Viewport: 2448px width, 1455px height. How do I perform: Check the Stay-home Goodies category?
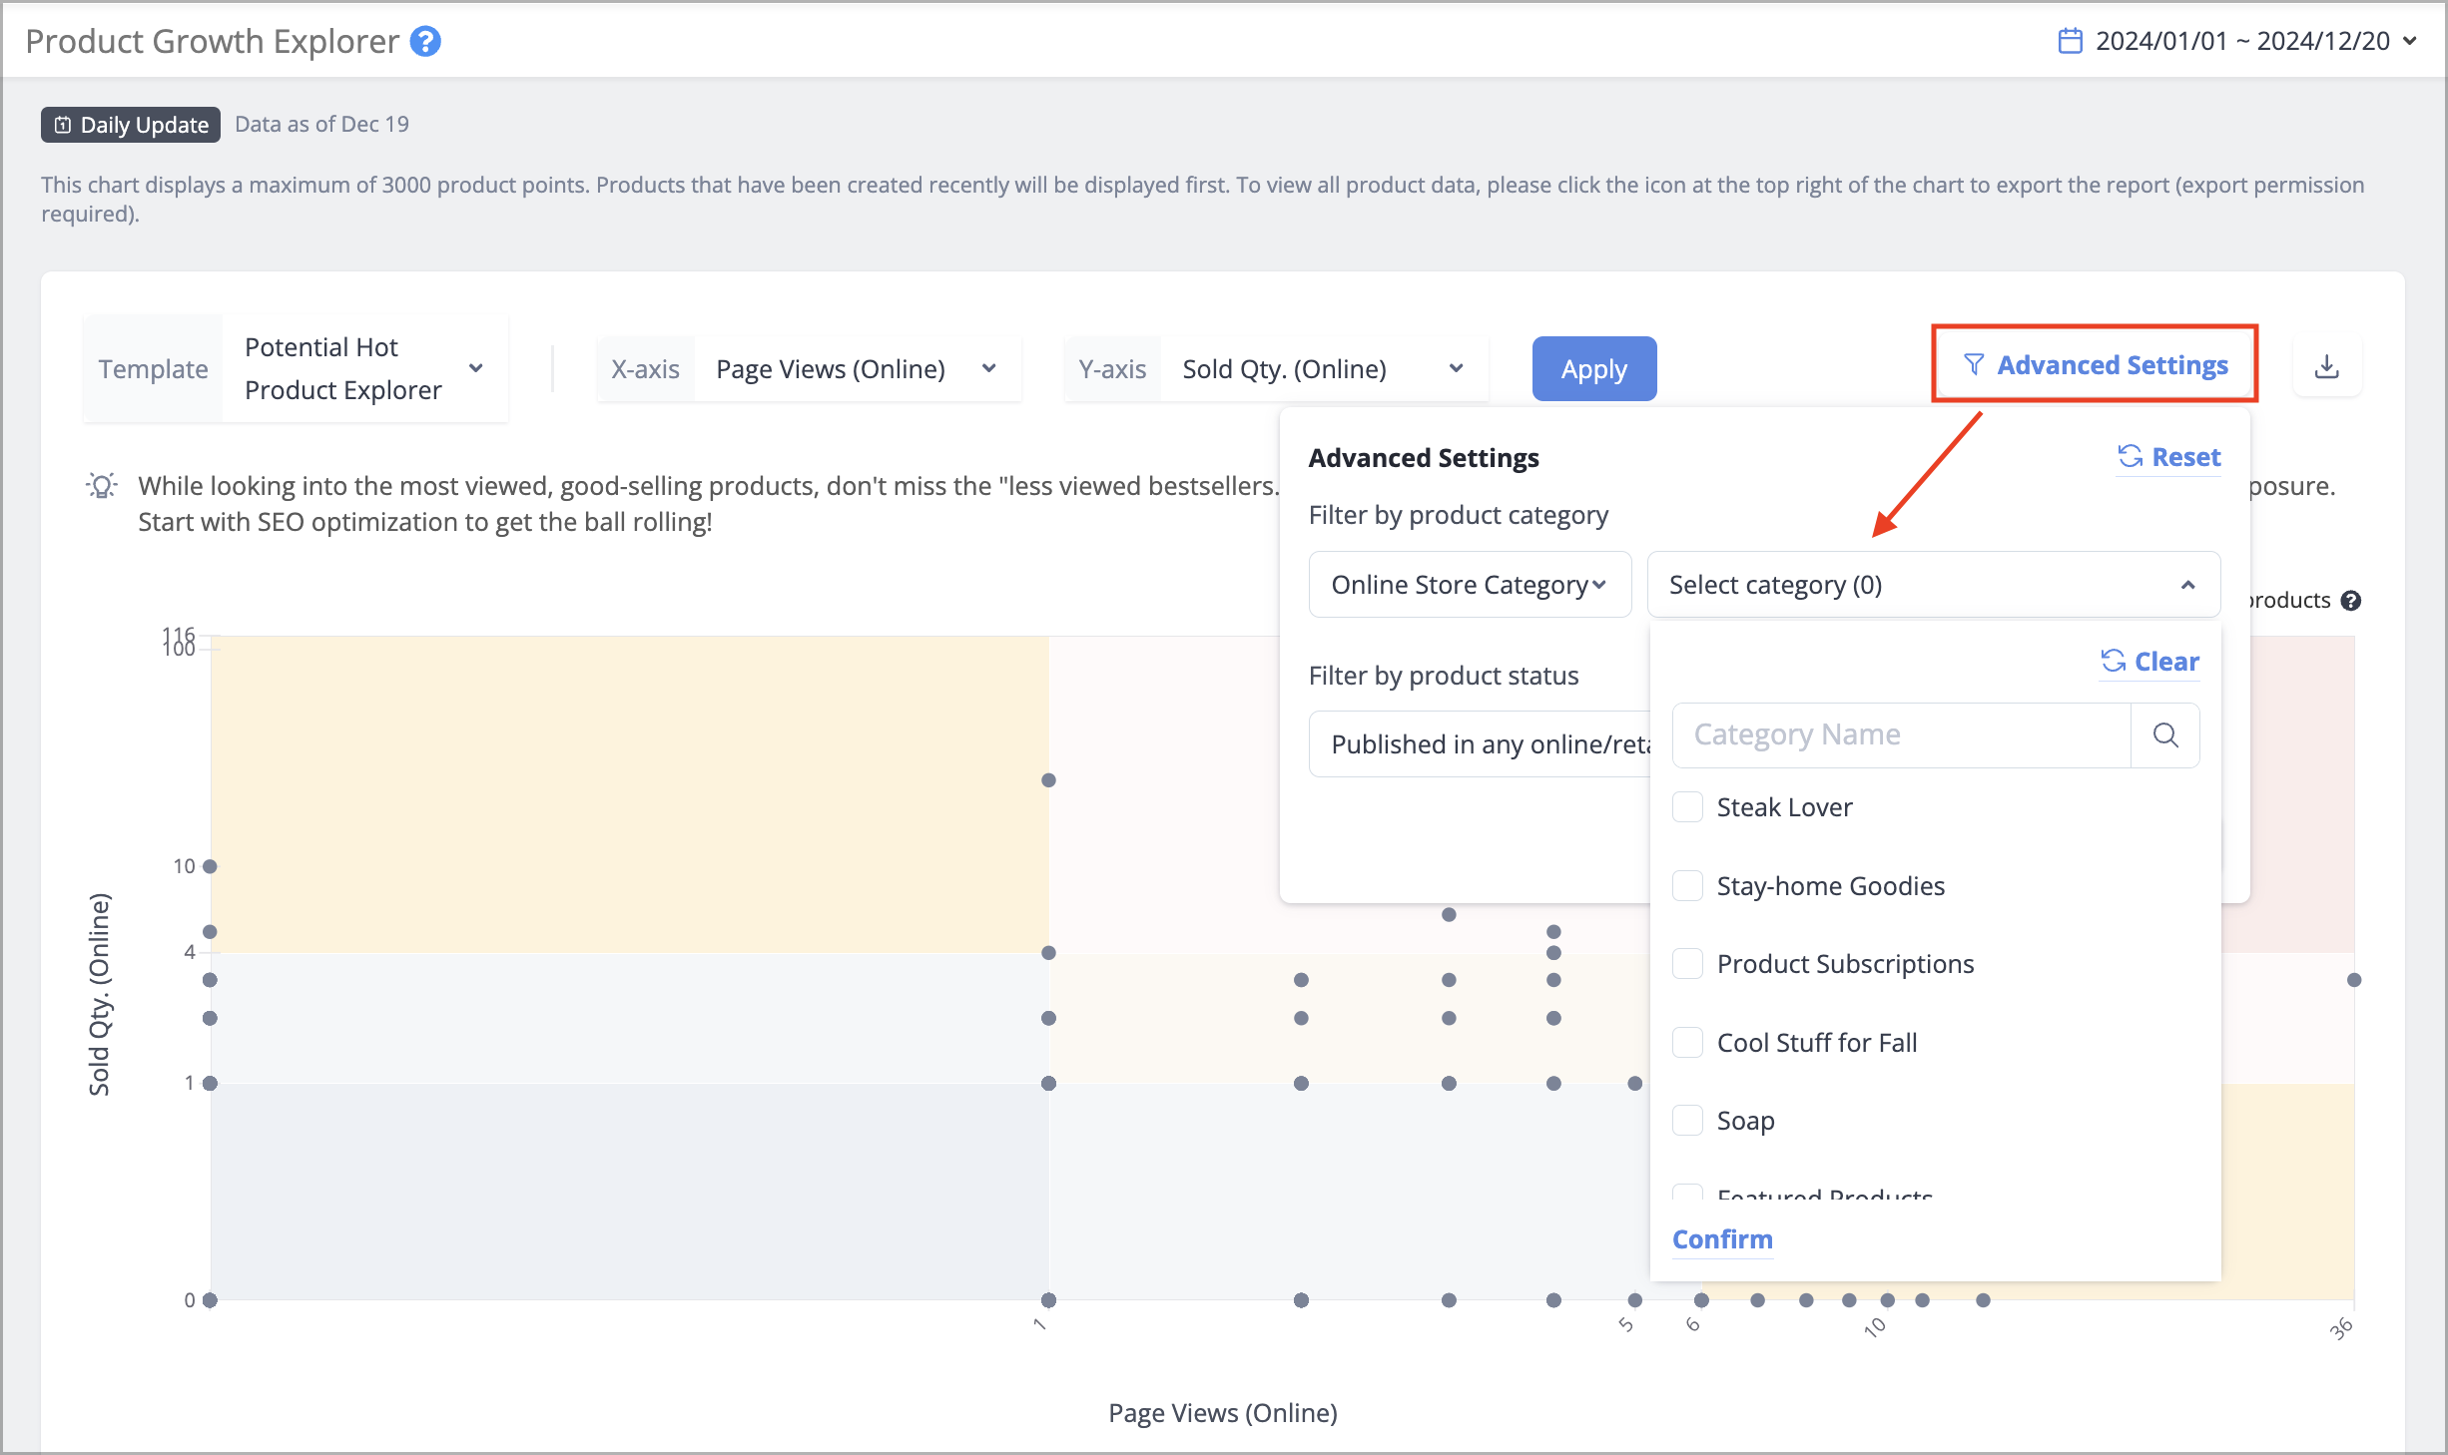1687,886
